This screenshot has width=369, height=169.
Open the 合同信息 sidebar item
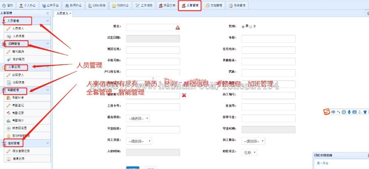pyautogui.click(x=27, y=82)
